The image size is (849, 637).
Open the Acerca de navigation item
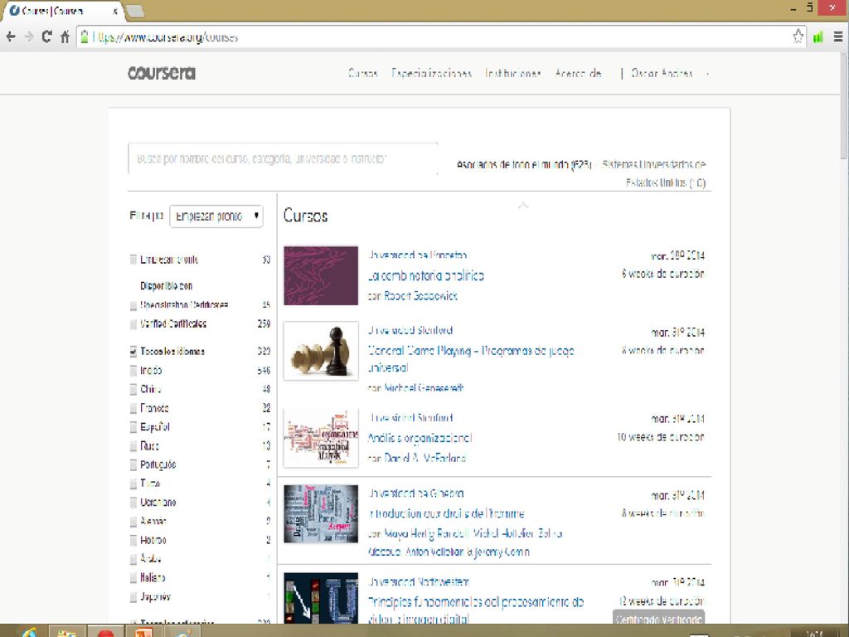click(578, 73)
